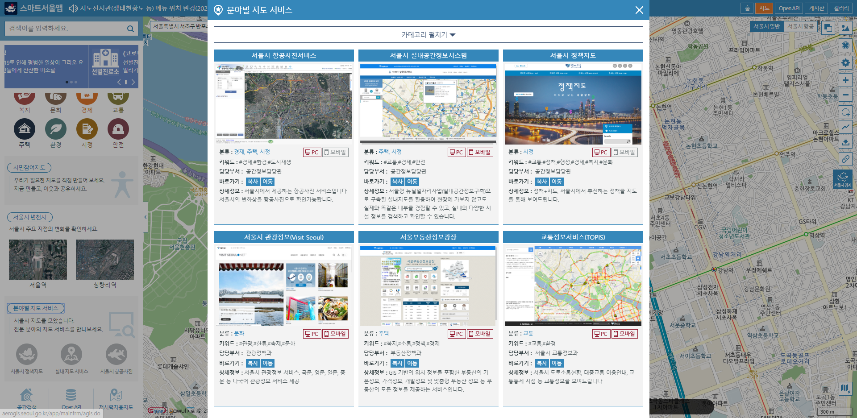Image resolution: width=857 pixels, height=418 pixels.
Task: Click 이동 for 서울시 관광정보(Visit Seoul)
Action: (267, 363)
